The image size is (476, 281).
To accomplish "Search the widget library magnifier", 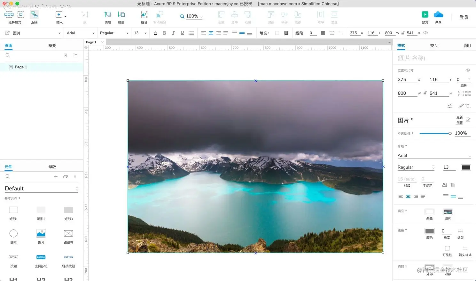I will tap(8, 176).
